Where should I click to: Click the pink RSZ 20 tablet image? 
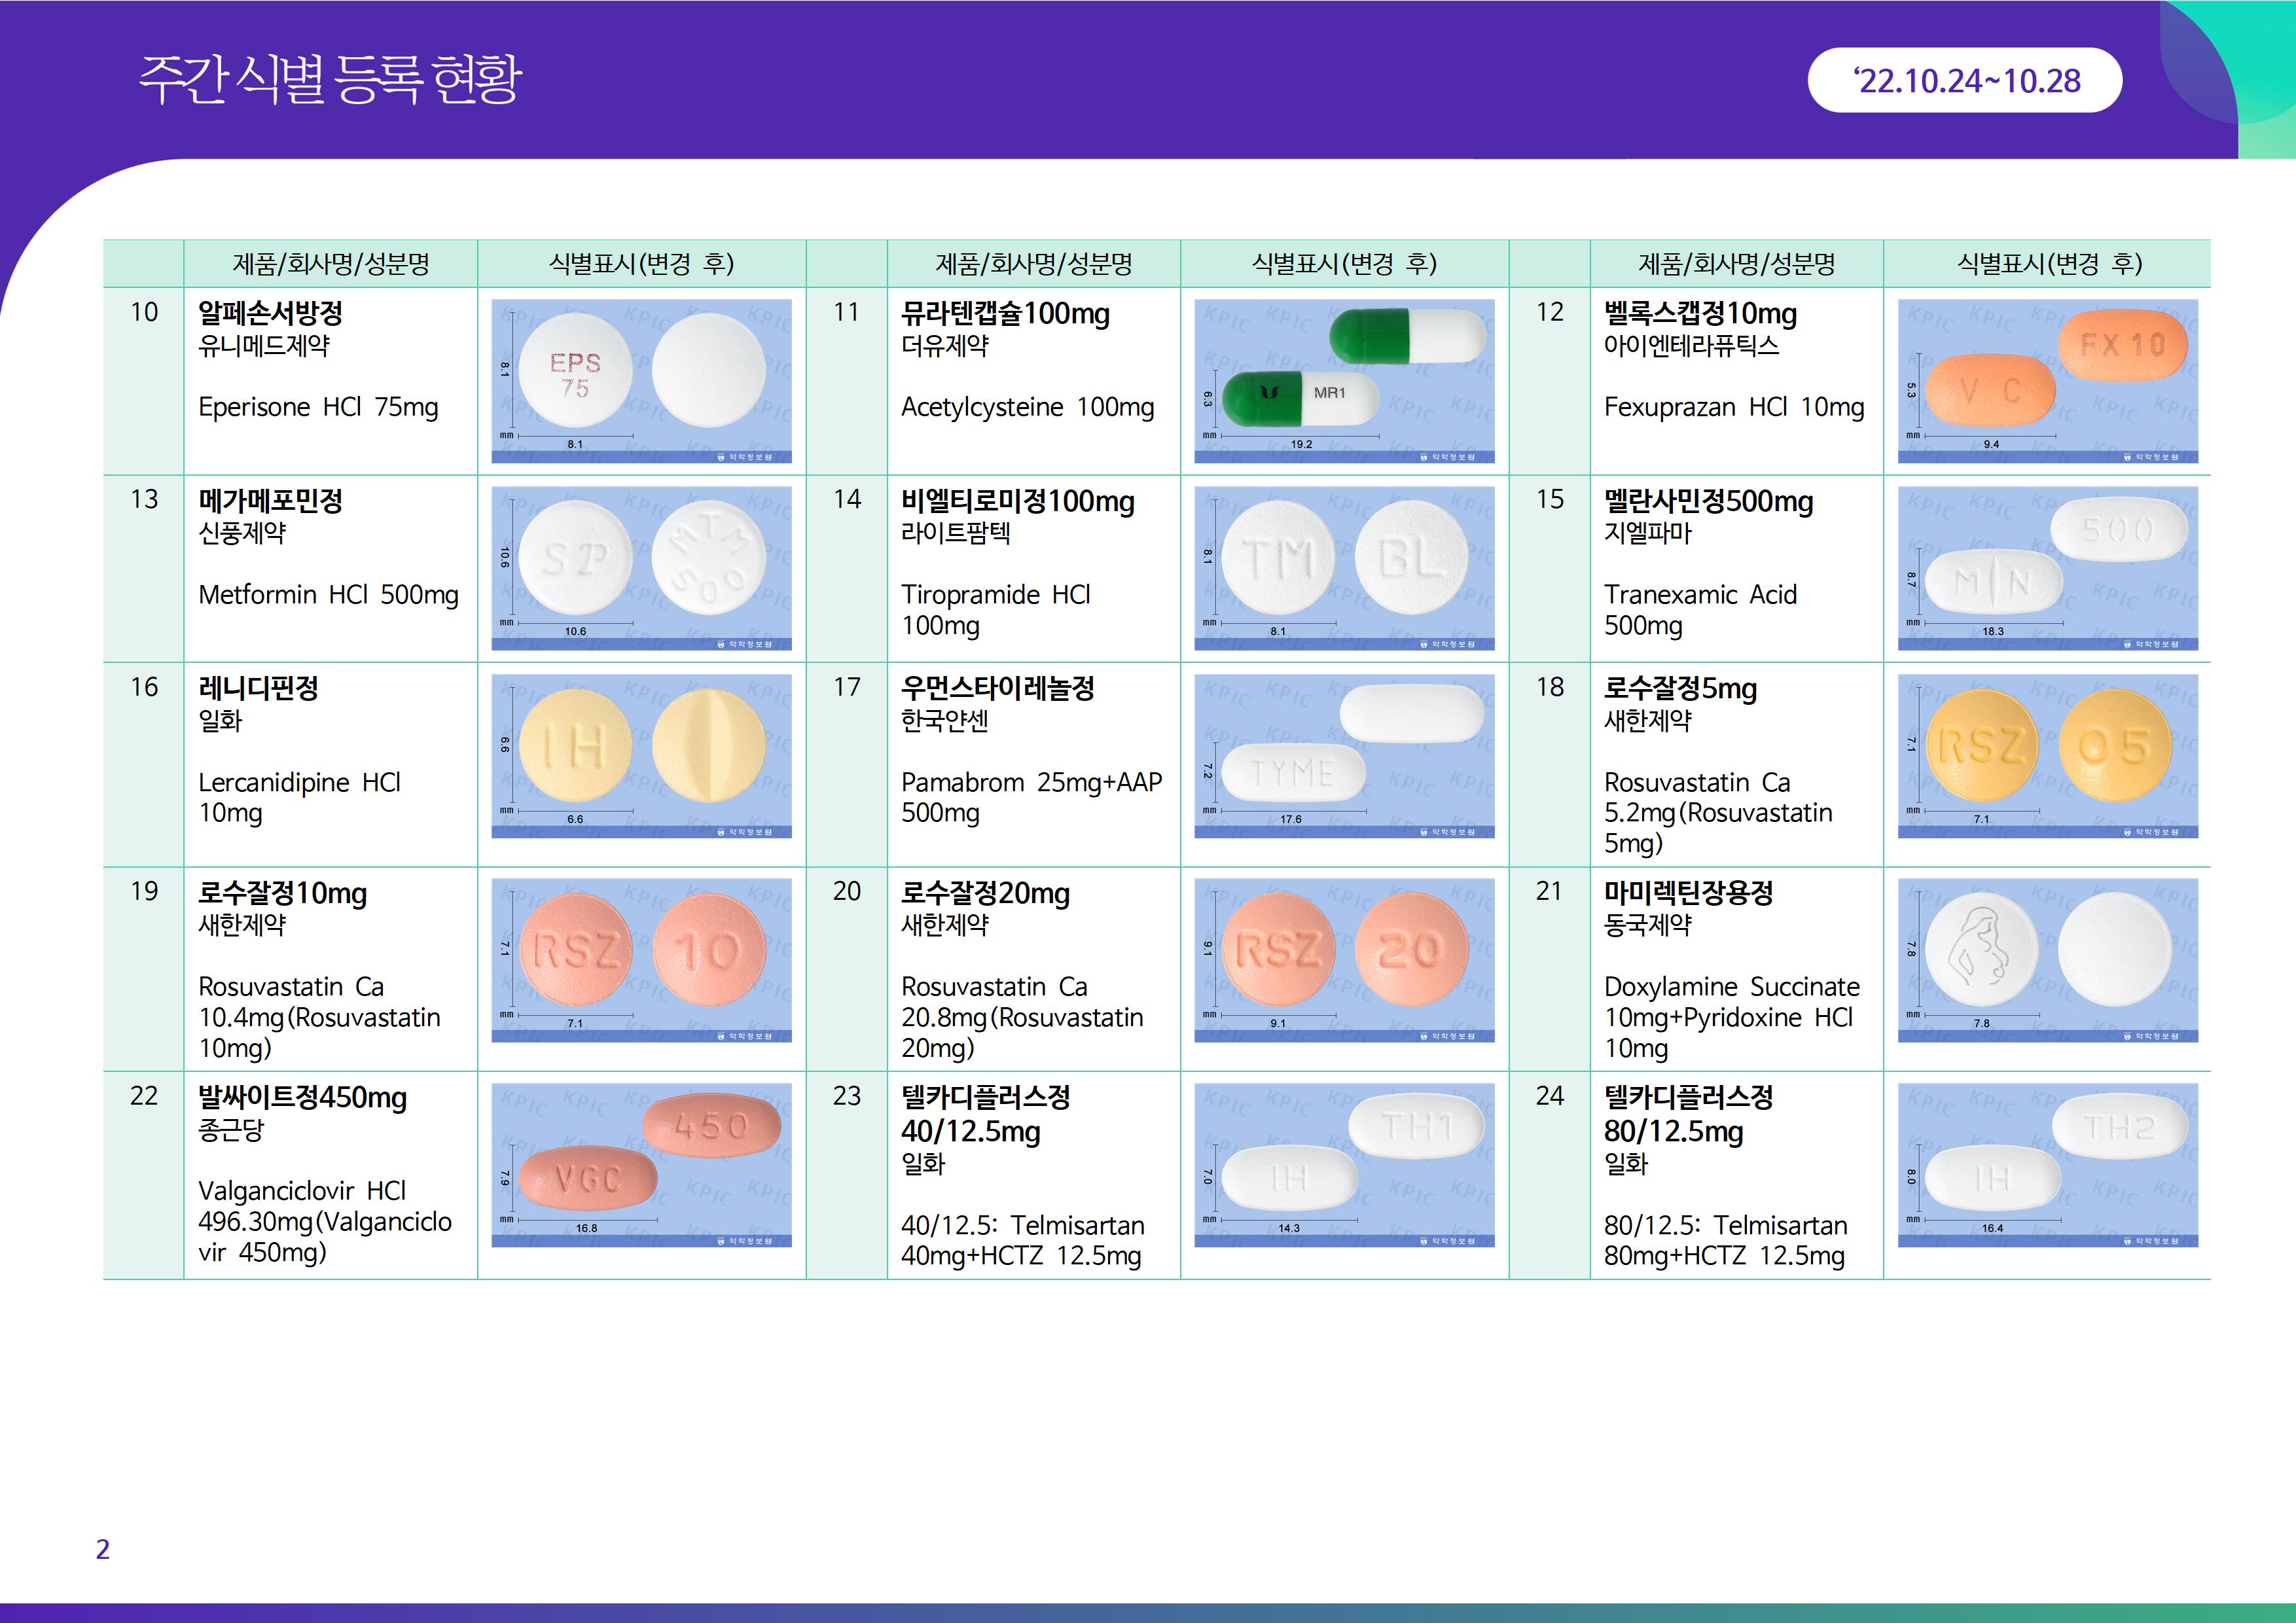[x=1344, y=959]
